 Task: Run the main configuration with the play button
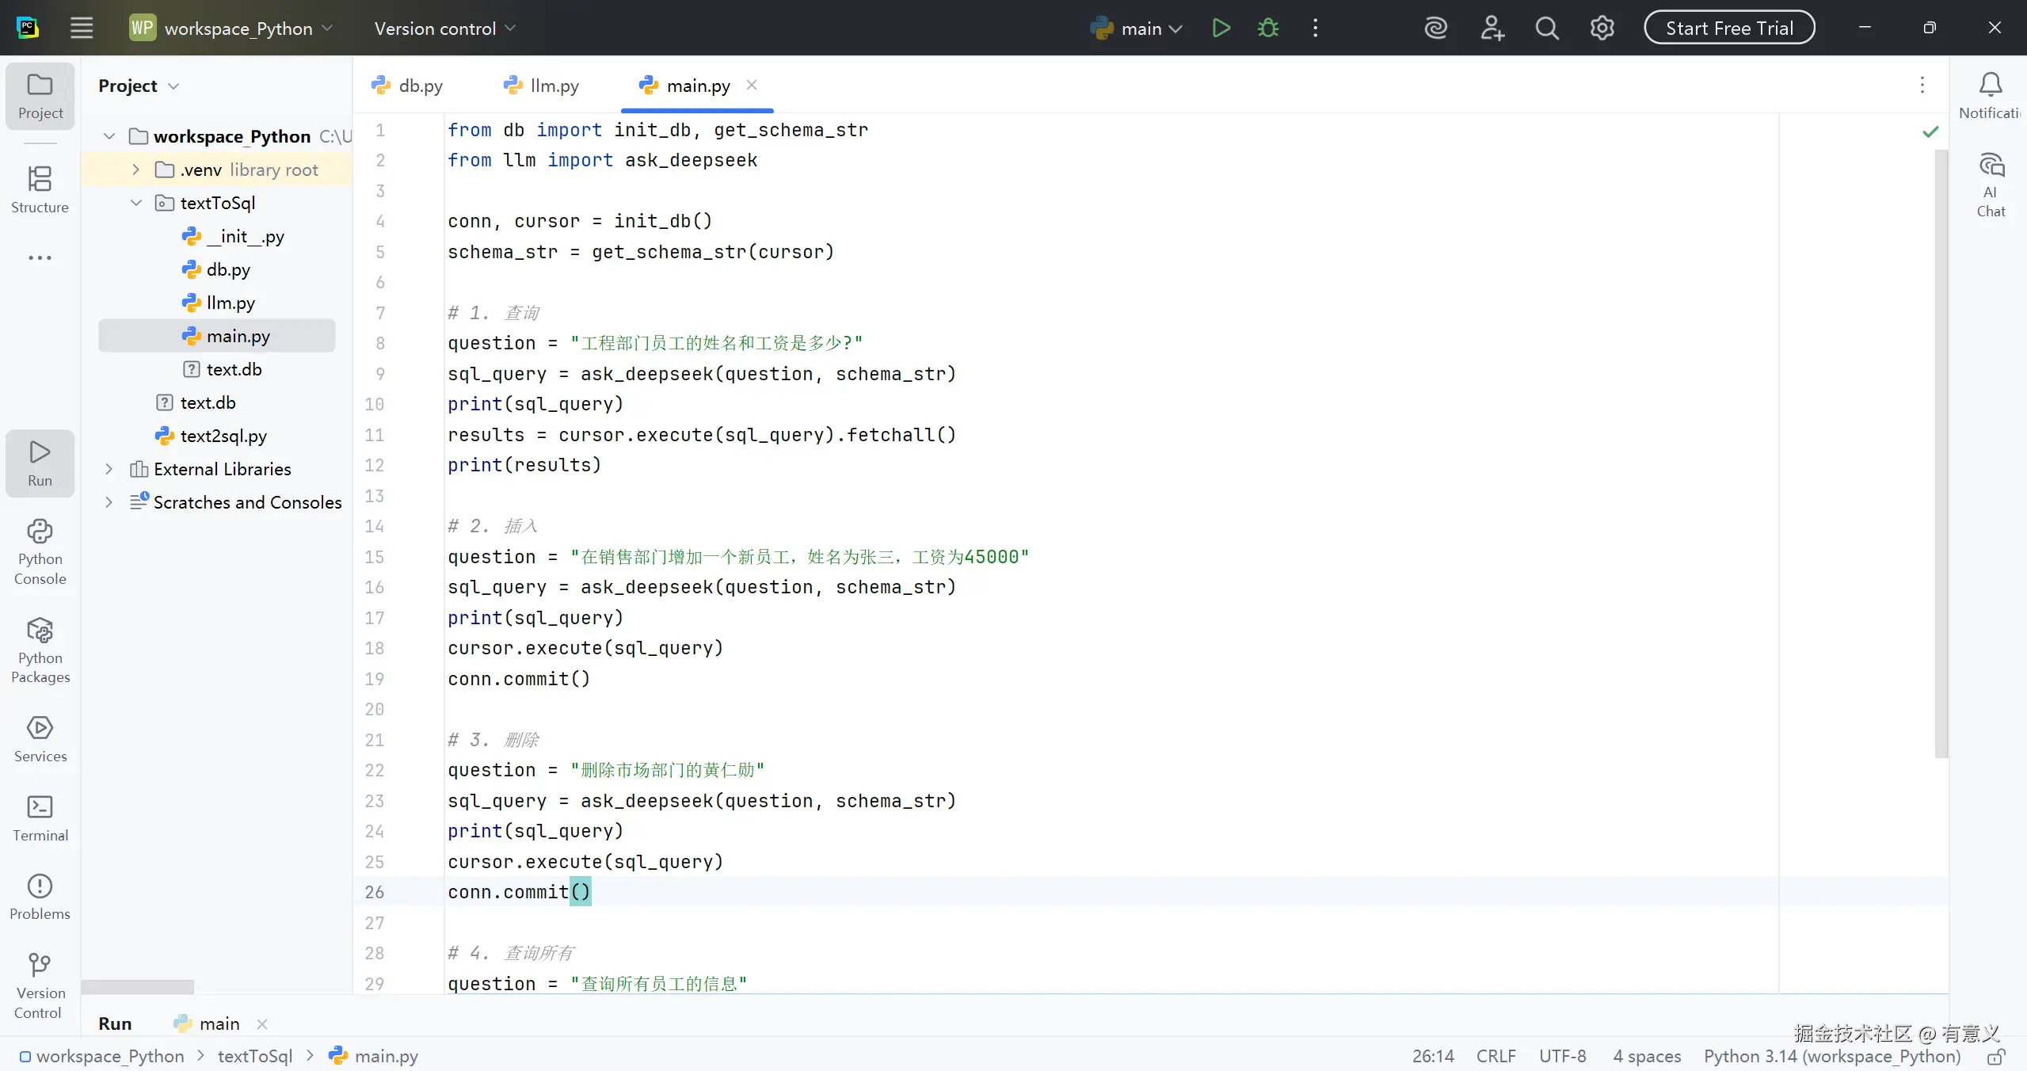[1221, 29]
